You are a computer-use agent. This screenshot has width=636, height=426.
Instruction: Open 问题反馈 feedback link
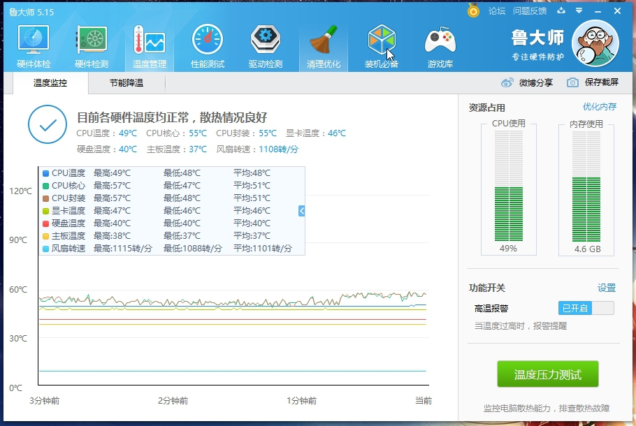click(x=530, y=11)
